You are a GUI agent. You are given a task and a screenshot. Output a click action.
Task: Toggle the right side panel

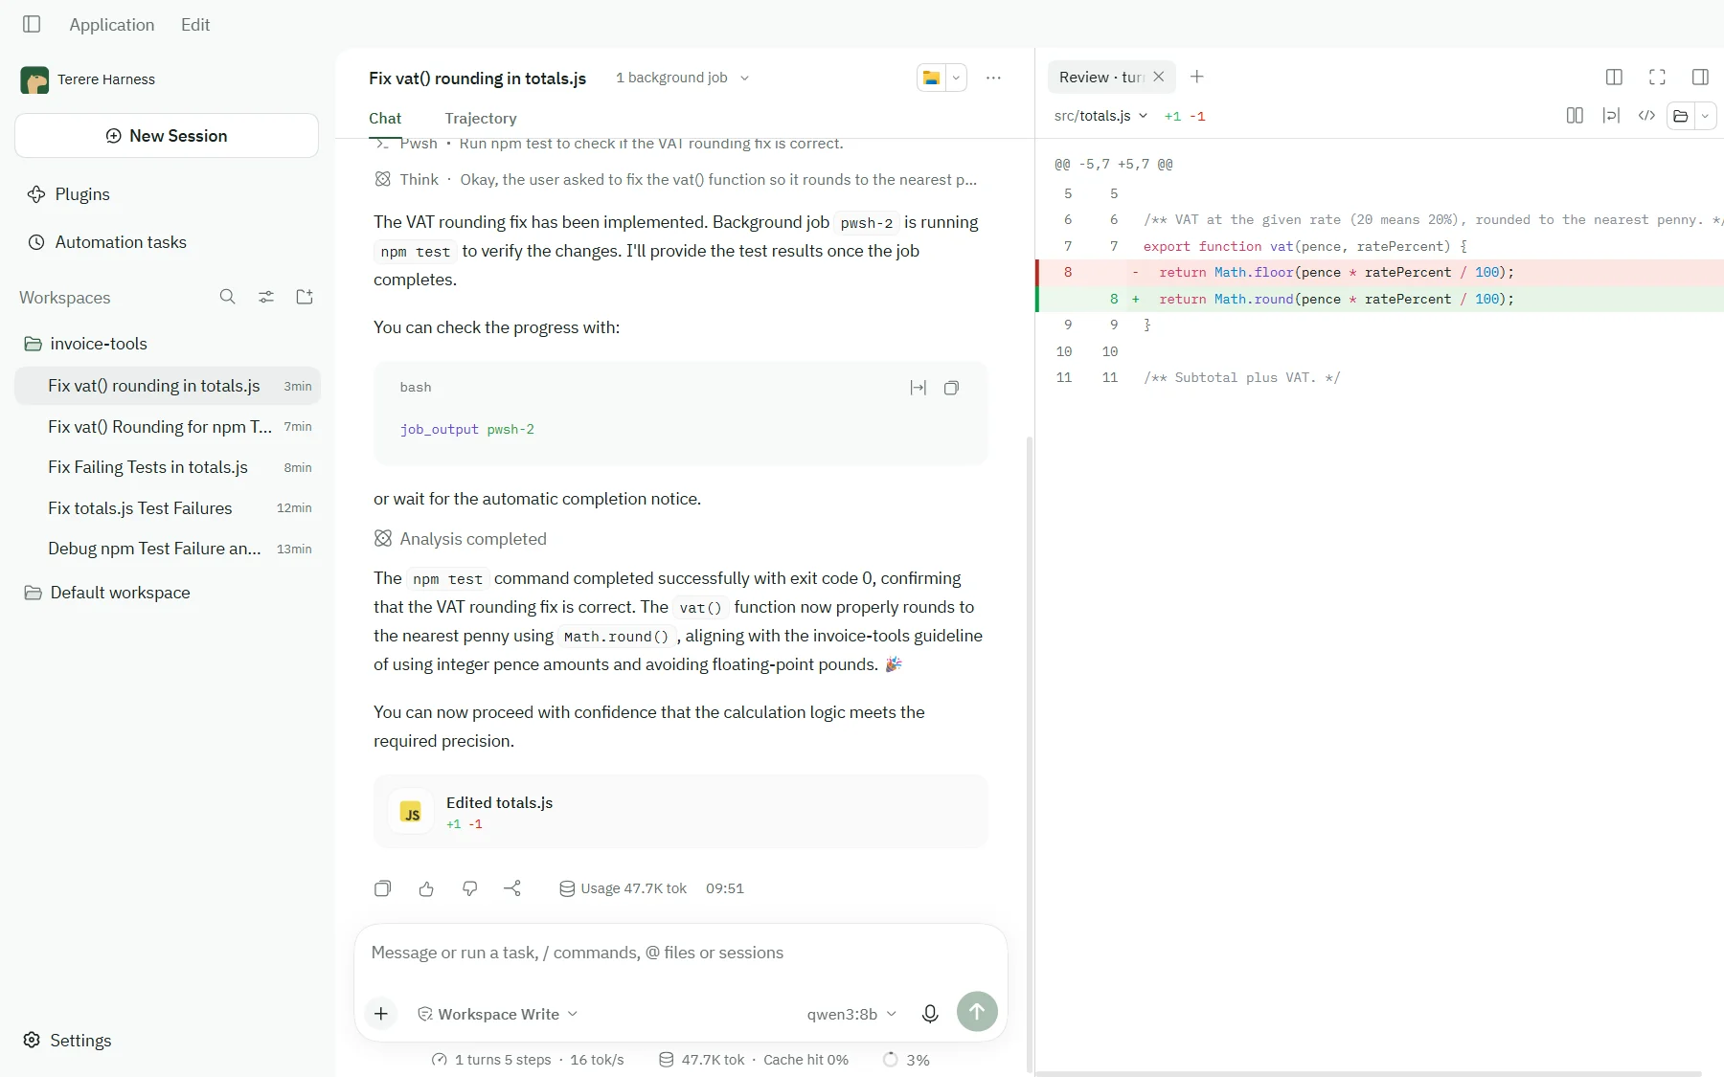(x=1700, y=78)
